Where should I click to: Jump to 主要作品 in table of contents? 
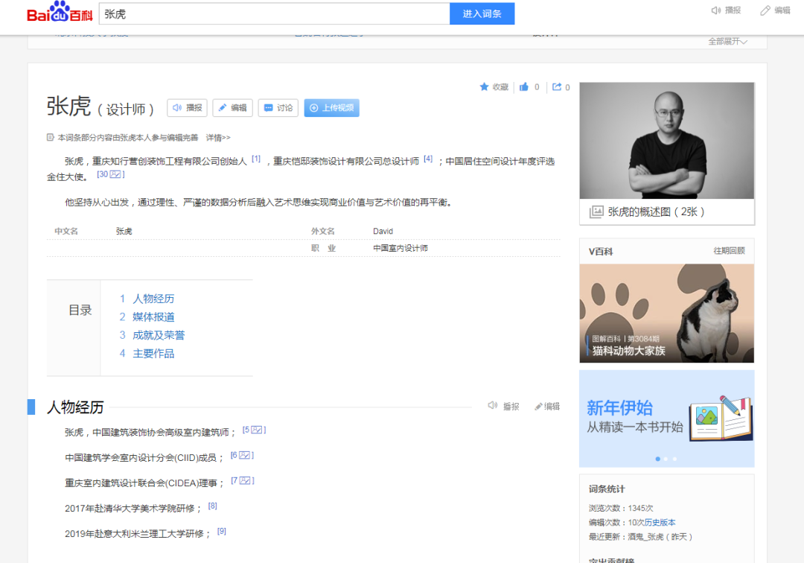point(153,354)
